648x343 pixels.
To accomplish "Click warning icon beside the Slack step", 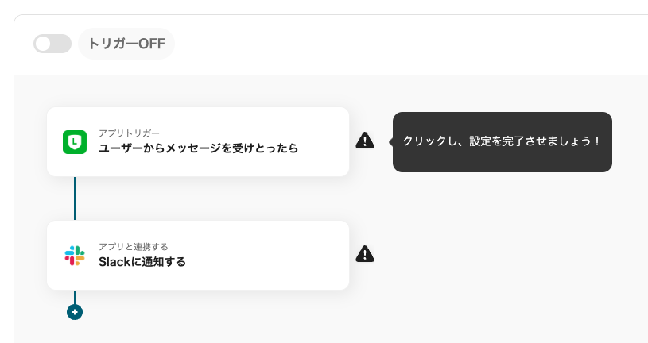I will click(x=365, y=254).
